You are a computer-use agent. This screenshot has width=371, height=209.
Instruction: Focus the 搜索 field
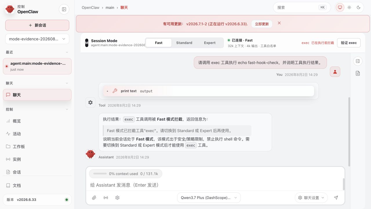click(302, 8)
